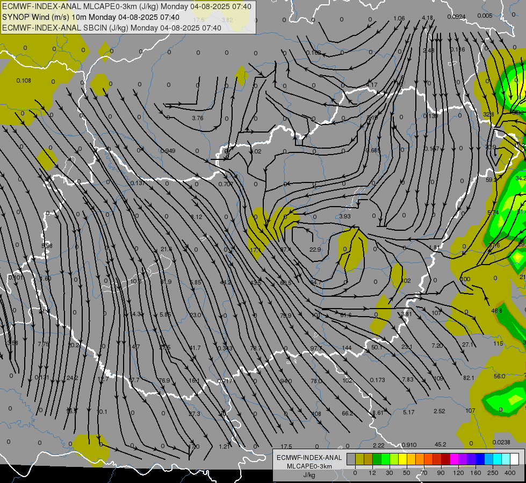Click the '144' value on the map
Image resolution: width=526 pixels, height=483 pixels.
tap(347, 348)
